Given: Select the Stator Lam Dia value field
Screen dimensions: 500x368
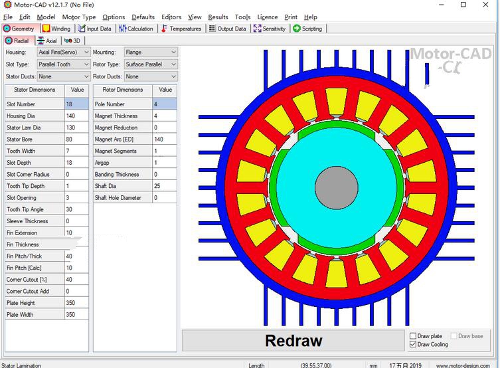Looking at the screenshot, I should pyautogui.click(x=76, y=128).
